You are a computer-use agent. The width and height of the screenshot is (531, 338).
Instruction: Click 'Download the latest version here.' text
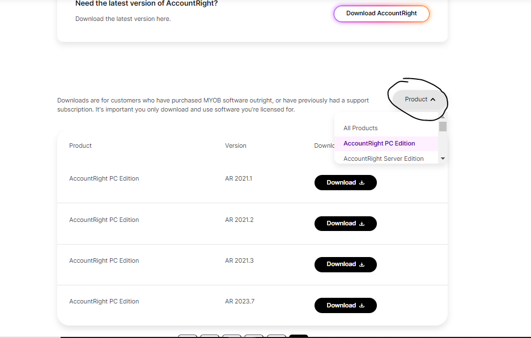click(x=123, y=19)
